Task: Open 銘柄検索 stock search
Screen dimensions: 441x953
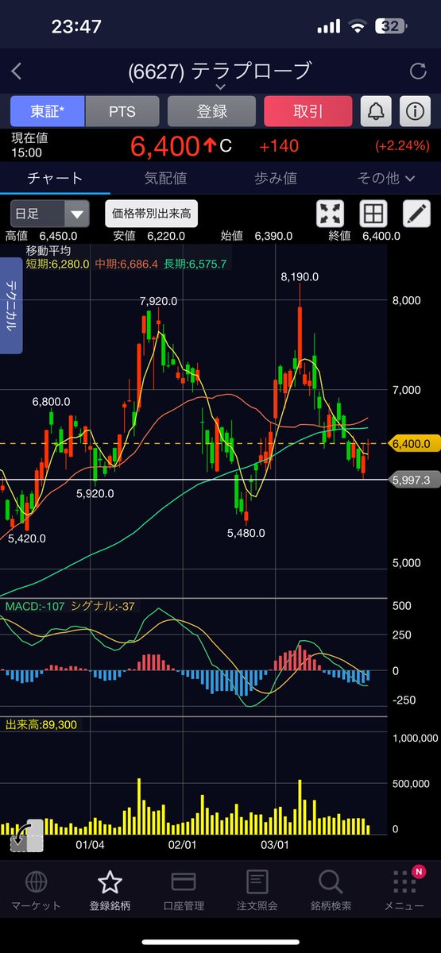Action: [331, 889]
